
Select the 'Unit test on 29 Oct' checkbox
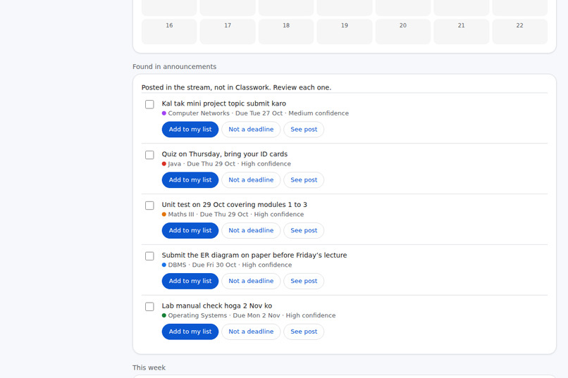pyautogui.click(x=149, y=206)
